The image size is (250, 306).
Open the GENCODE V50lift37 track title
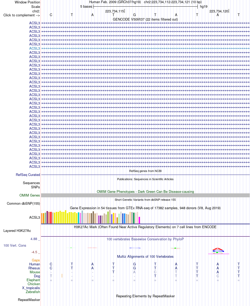pyautogui.click(x=145, y=19)
